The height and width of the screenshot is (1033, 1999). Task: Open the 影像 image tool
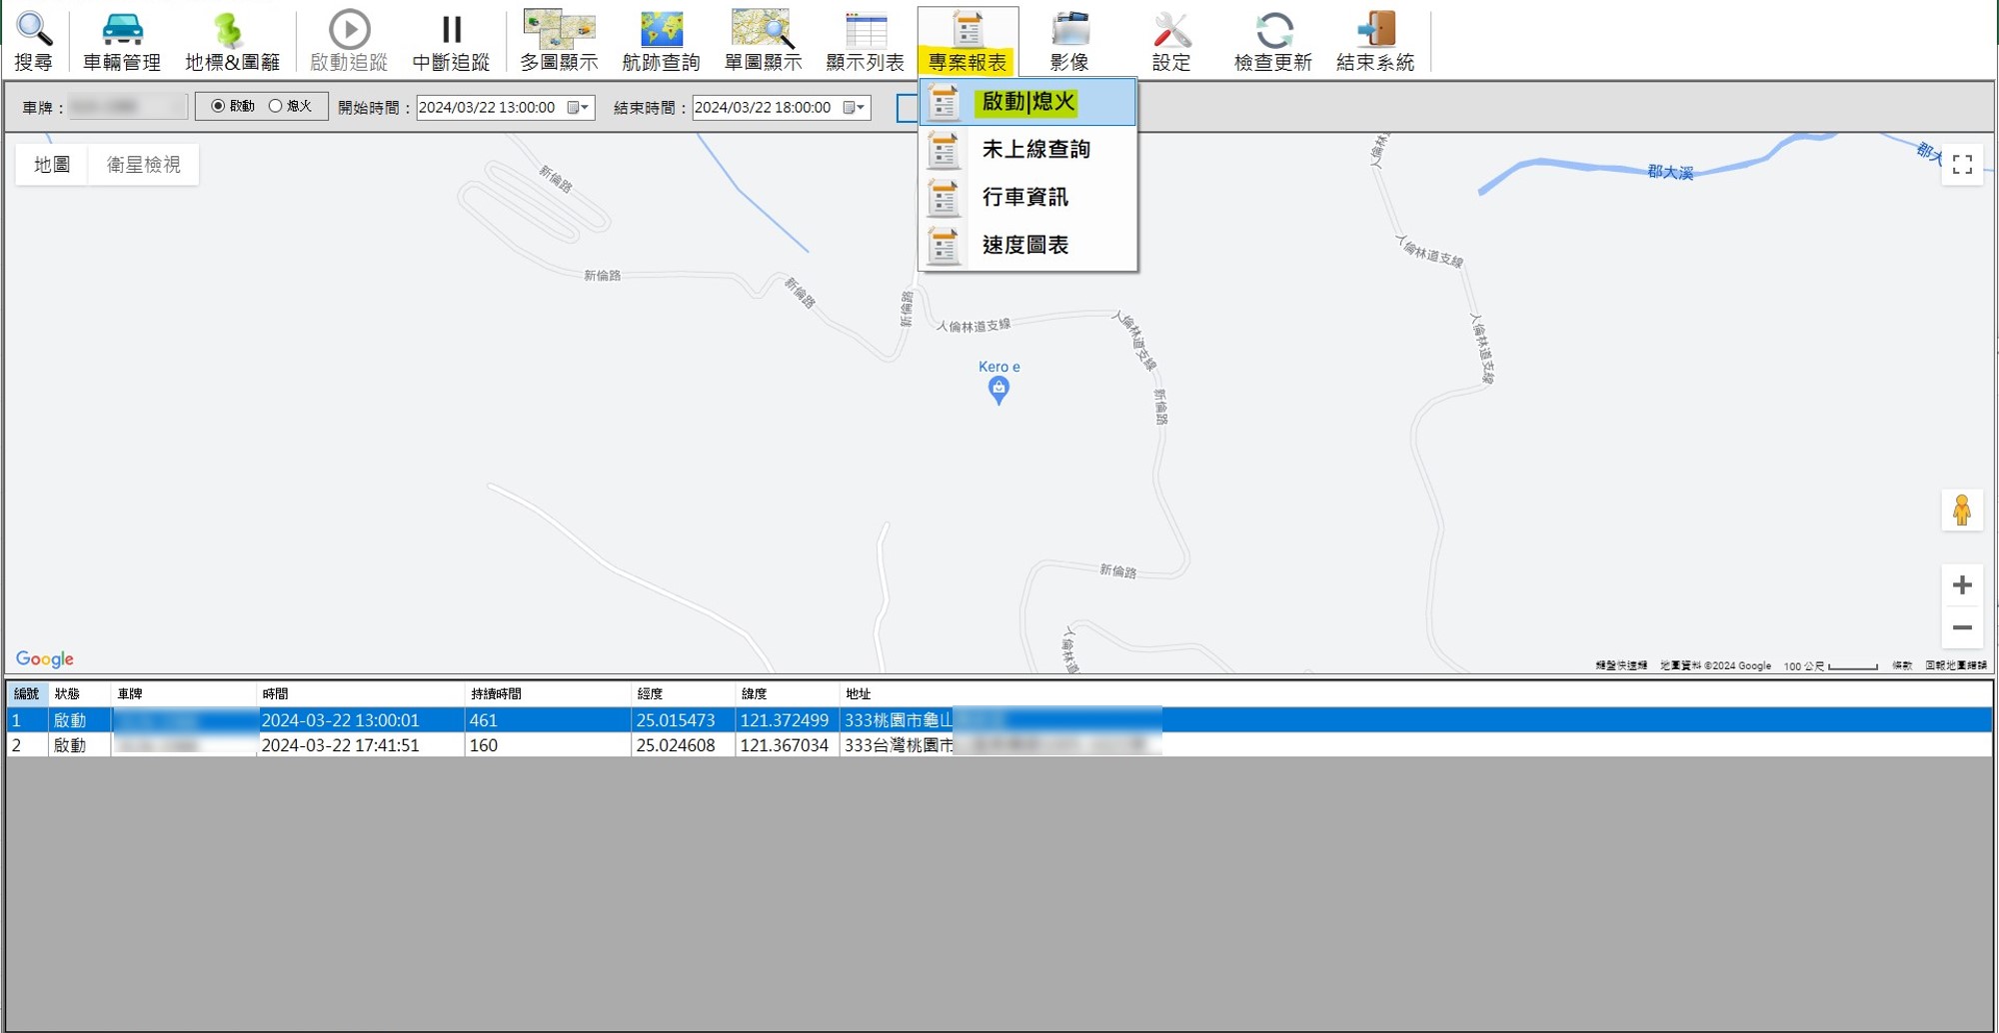pyautogui.click(x=1069, y=41)
